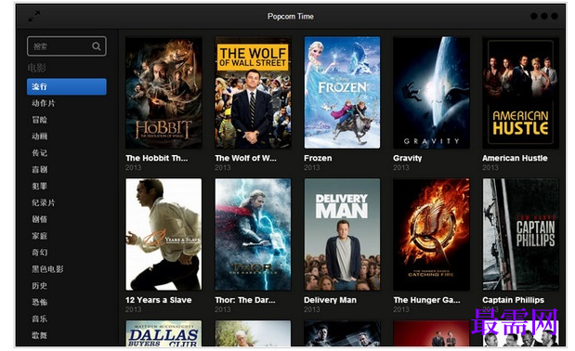
Task: Click the "American Hustle" title text
Action: [515, 158]
